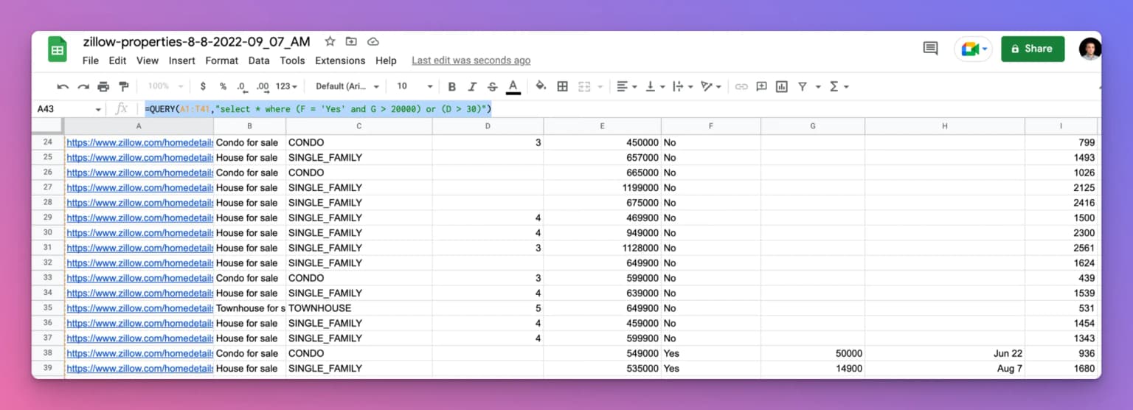Open the Insert menu
The height and width of the screenshot is (410, 1133).
tap(181, 60)
